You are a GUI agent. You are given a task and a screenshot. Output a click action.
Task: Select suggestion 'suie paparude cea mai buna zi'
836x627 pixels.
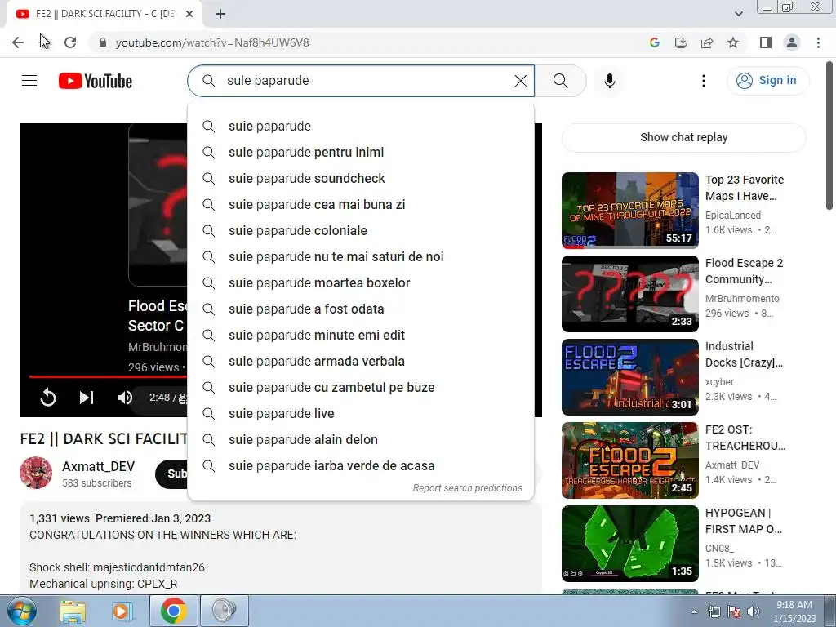[x=361, y=205]
